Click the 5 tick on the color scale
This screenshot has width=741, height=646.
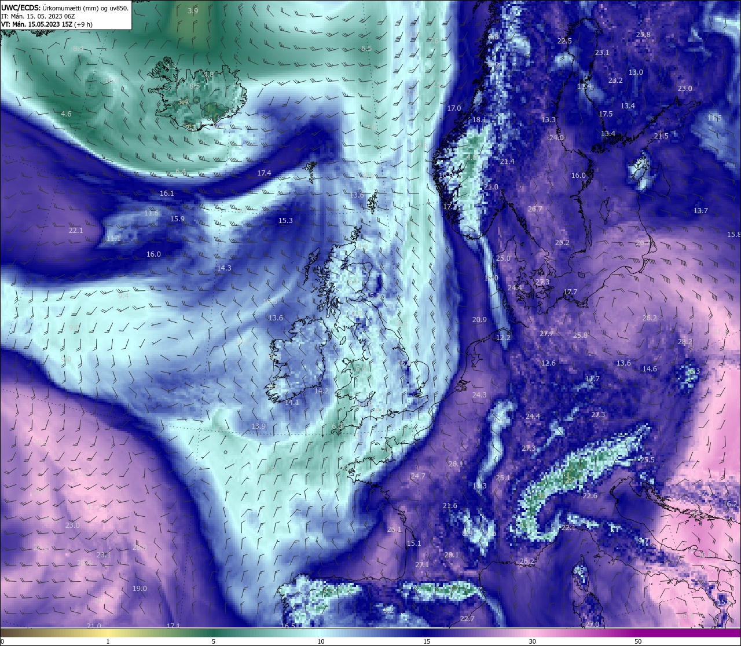coord(214,642)
